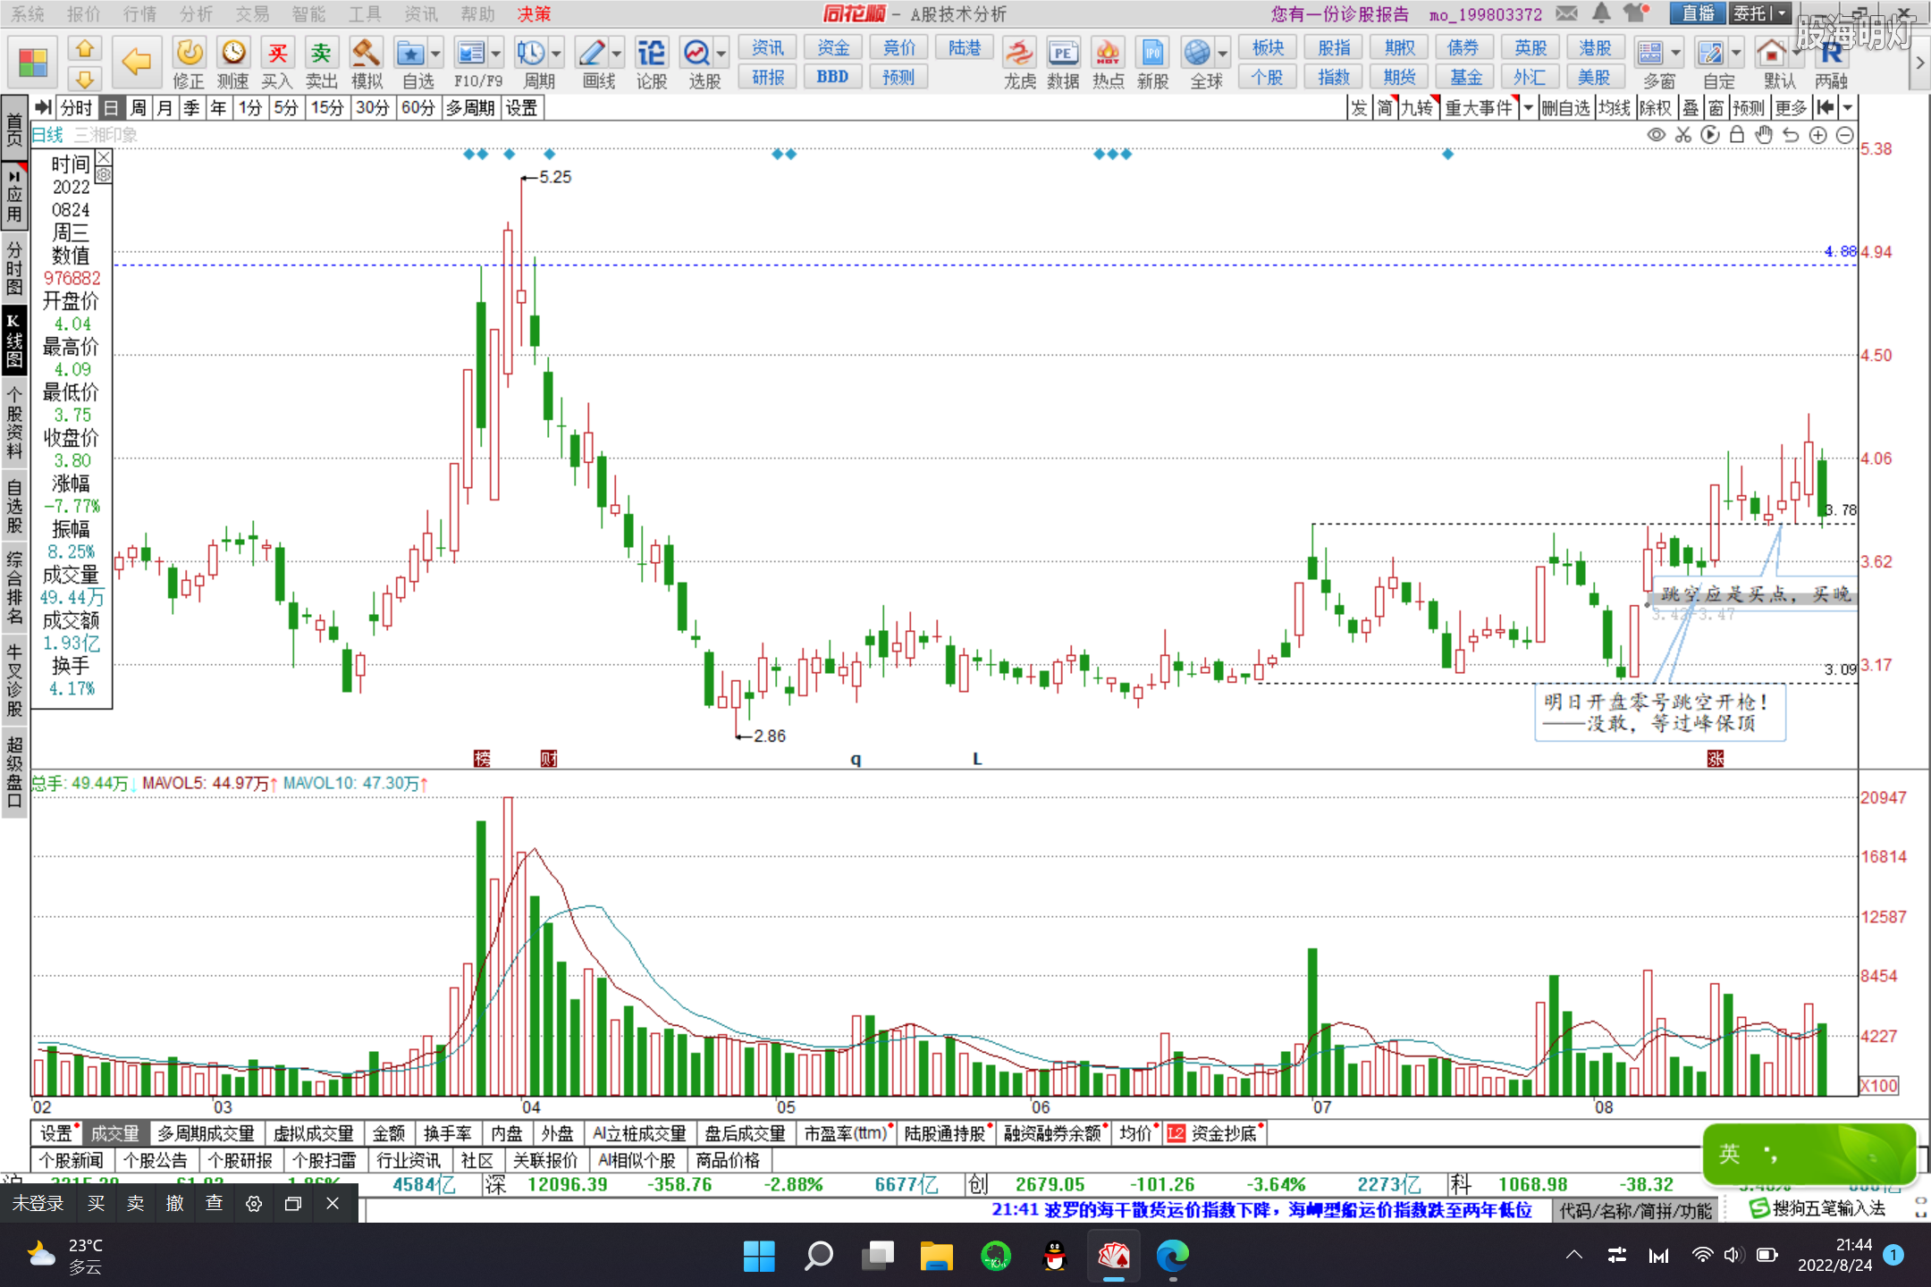Toggle 预测 forecast in chart toolbar
Viewport: 1931px width, 1287px height.
point(1749,108)
